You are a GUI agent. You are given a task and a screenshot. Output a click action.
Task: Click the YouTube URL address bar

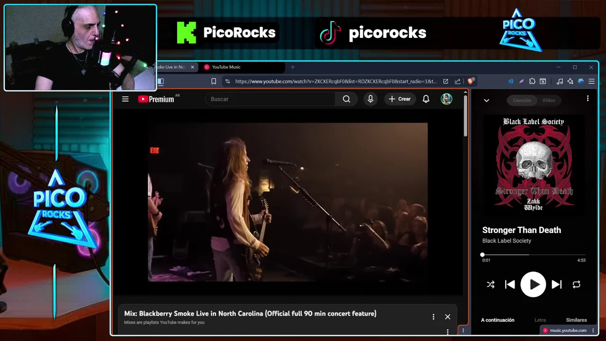pyautogui.click(x=336, y=81)
